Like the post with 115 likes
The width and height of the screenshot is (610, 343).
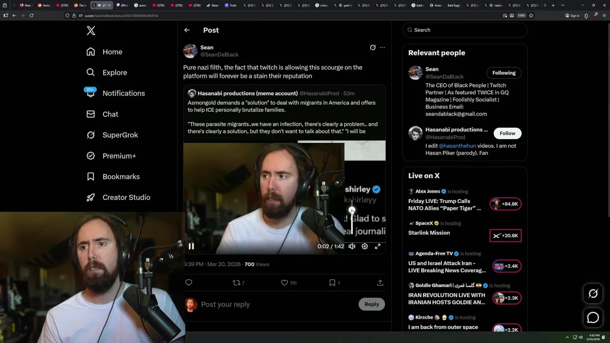coord(289,282)
